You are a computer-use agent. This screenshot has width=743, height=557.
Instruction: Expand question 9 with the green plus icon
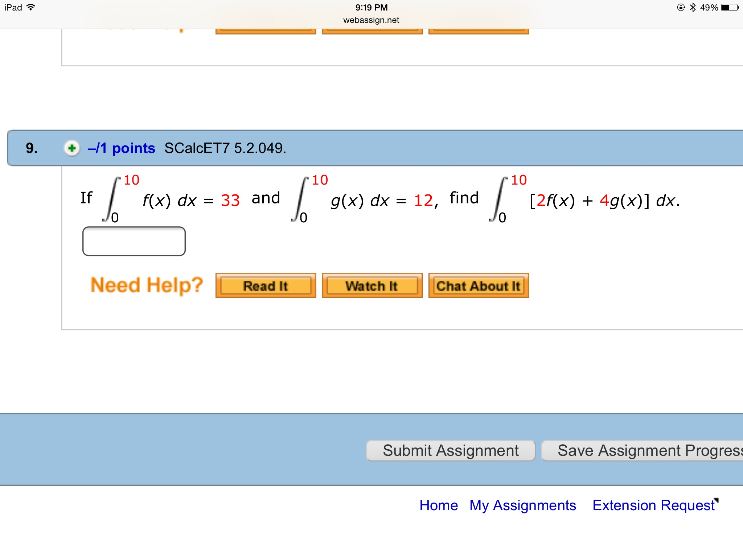click(72, 148)
